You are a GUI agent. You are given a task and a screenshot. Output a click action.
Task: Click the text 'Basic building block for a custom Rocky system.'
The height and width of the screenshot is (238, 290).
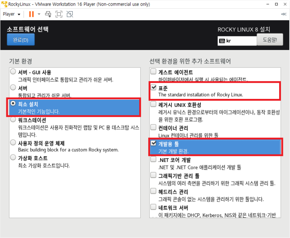pos(68,150)
